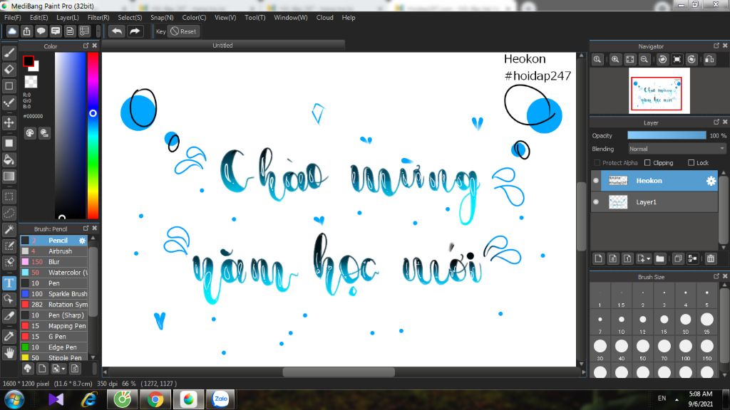Open the Heokon layer settings gear
Screen dimensions: 730x410
coord(711,181)
